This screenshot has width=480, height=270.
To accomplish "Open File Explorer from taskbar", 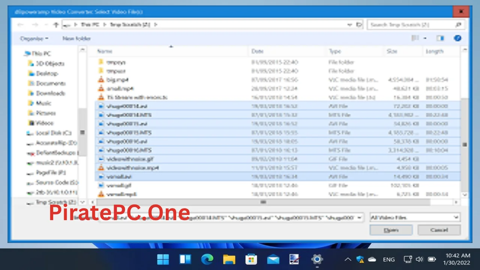I will point(229,259).
